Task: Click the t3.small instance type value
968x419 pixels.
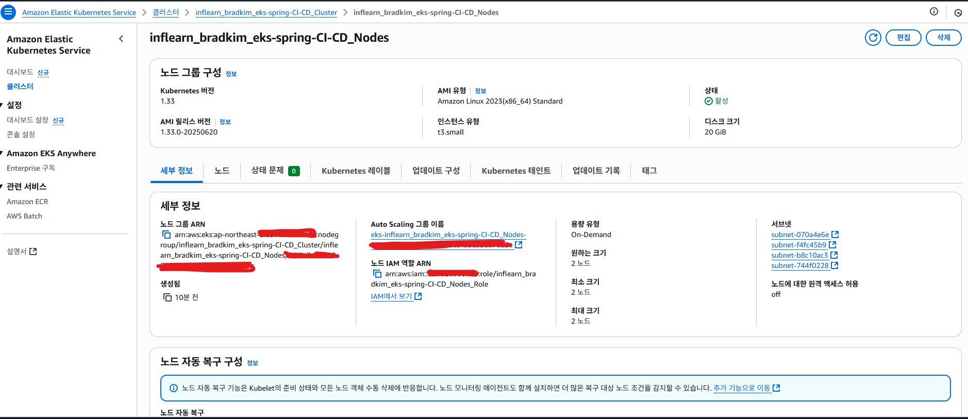Action: 450,132
